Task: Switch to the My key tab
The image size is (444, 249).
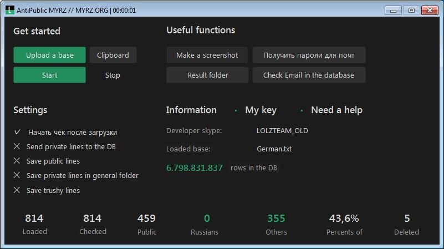Action: 261,110
